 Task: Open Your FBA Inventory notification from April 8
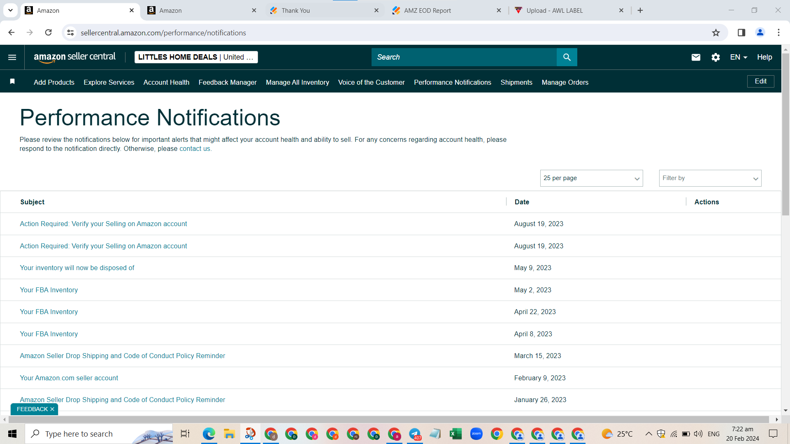click(49, 334)
